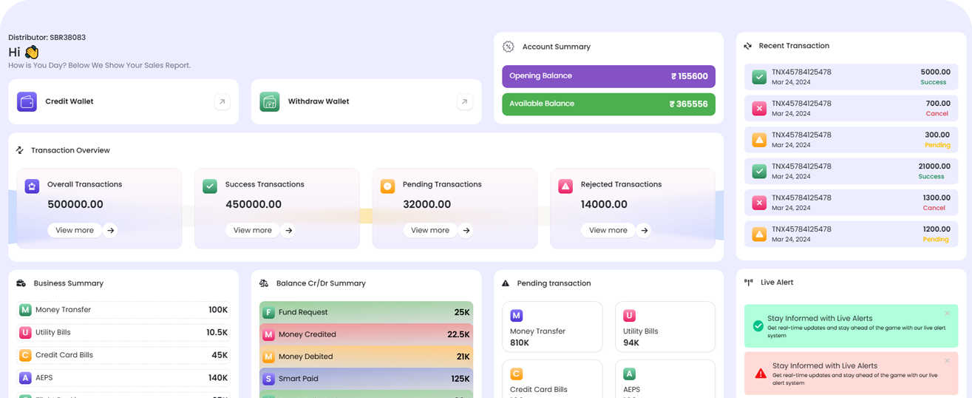Image resolution: width=972 pixels, height=398 pixels.
Task: Click the M icon for Money Debited
Action: pyautogui.click(x=269, y=357)
